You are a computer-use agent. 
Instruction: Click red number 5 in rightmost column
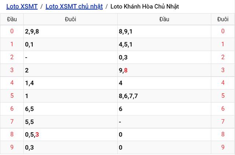tap(223, 96)
